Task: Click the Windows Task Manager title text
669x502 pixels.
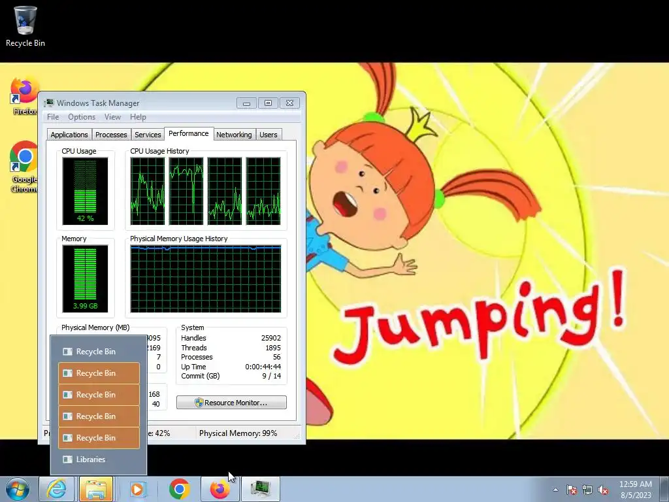Action: pos(98,103)
